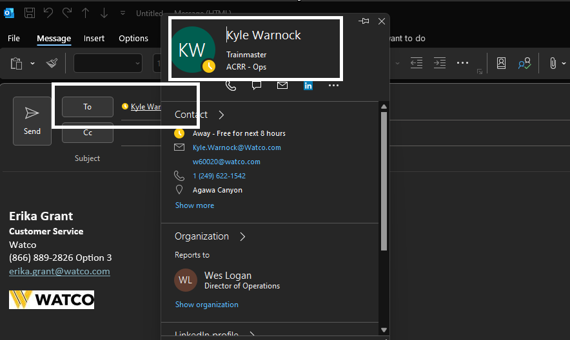Click the Subject field label
Image resolution: width=570 pixels, height=340 pixels.
87,158
